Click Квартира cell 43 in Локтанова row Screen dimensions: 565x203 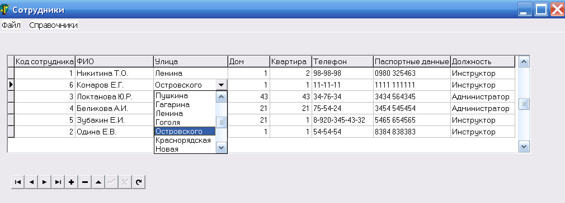(291, 96)
